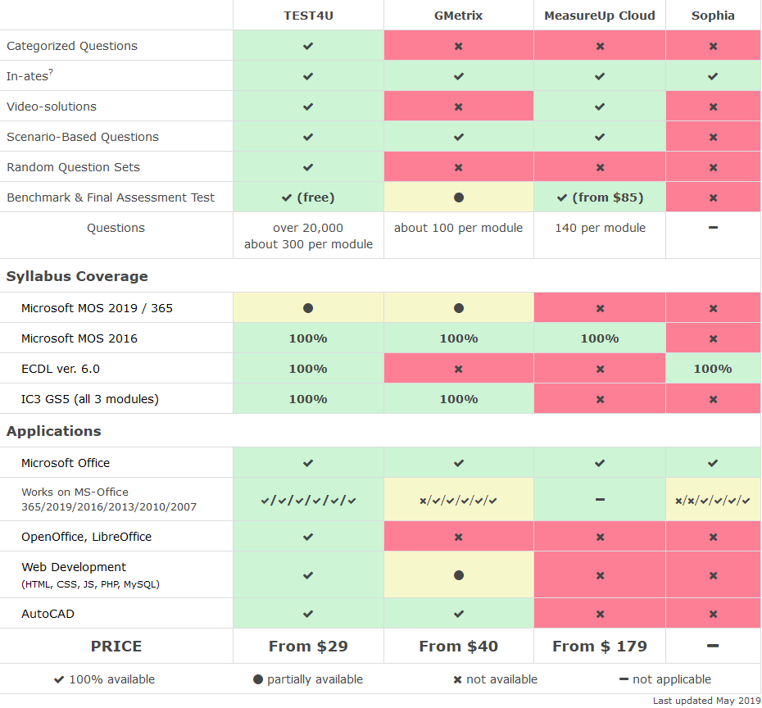
Task: Click the dot beside 'partially available' legend
Action: click(258, 679)
